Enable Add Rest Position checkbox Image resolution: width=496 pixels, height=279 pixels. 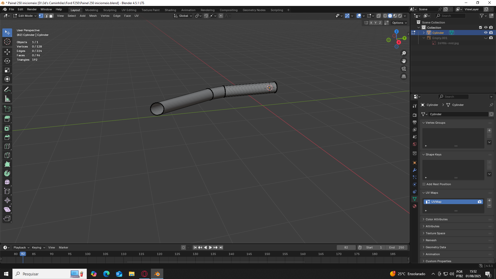tap(424, 184)
